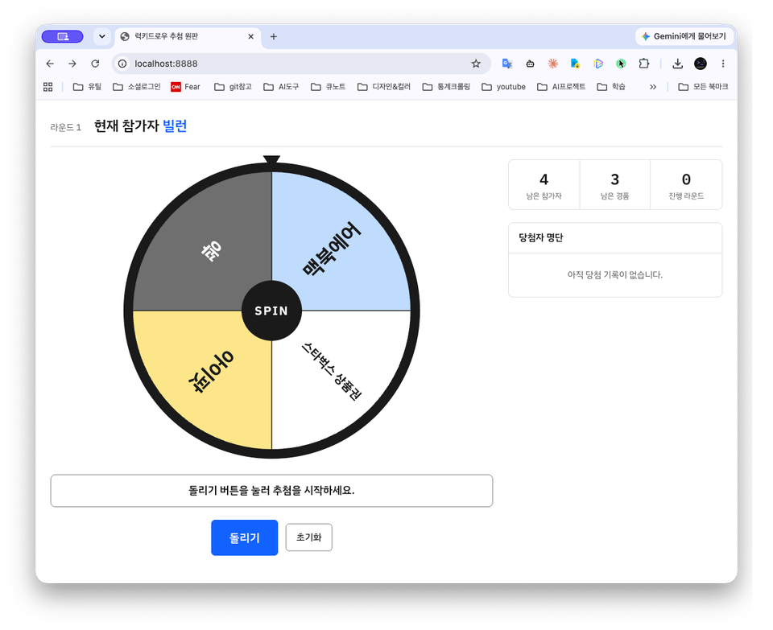Click the 진행 라운드 counter card
Image resolution: width=773 pixels, height=630 pixels.
point(686,185)
